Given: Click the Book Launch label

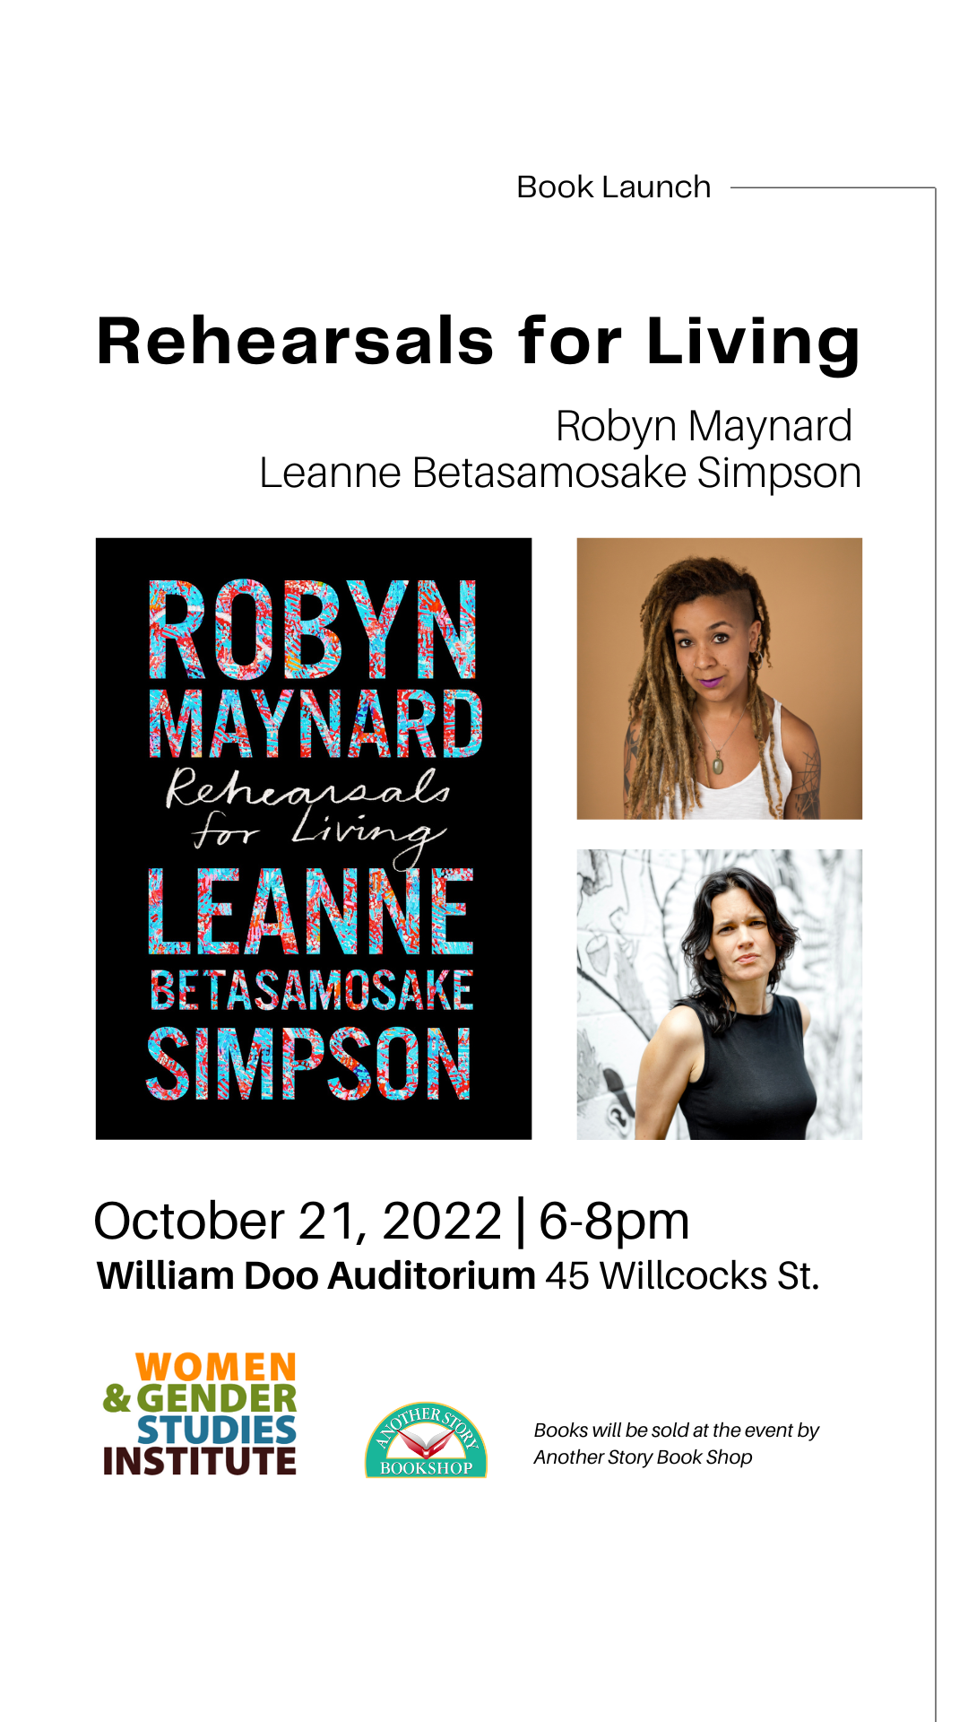Looking at the screenshot, I should tap(614, 187).
